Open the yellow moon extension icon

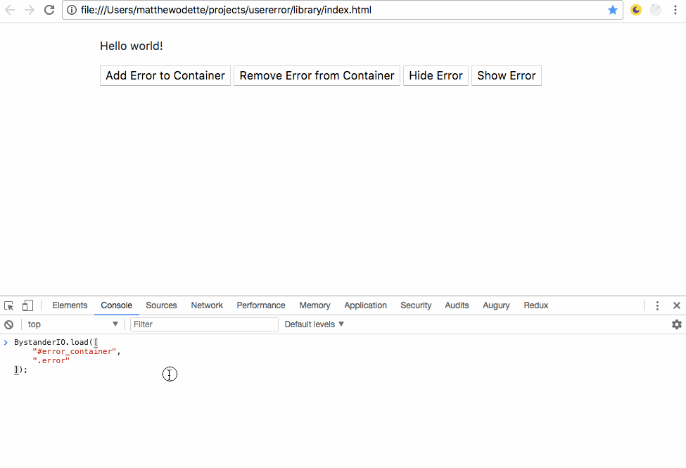click(635, 10)
